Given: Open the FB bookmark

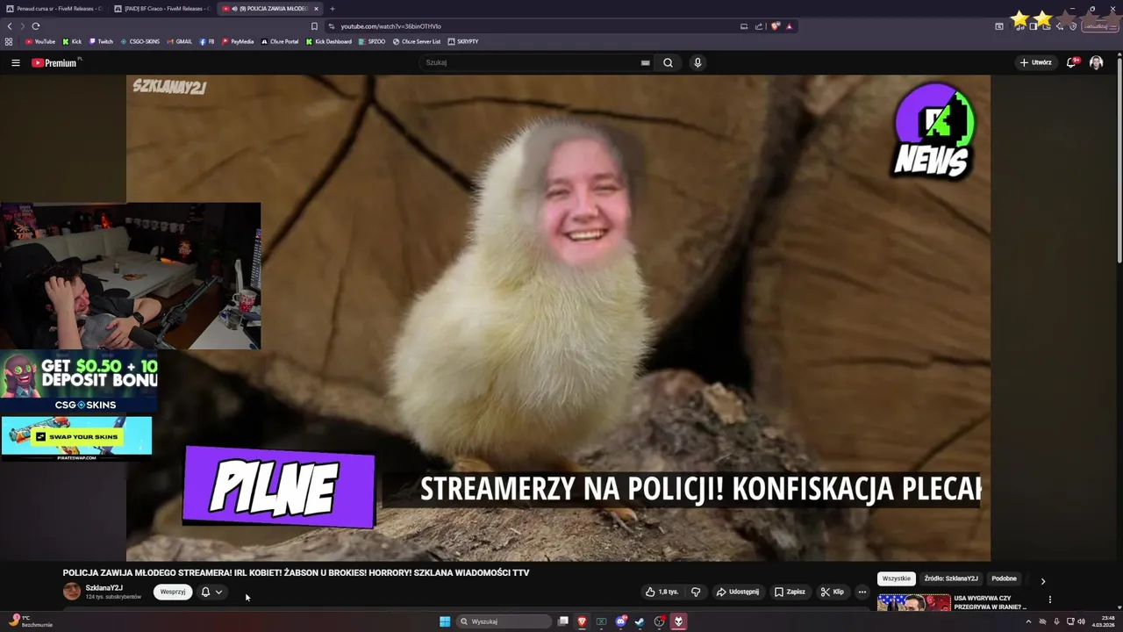Looking at the screenshot, I should (207, 41).
